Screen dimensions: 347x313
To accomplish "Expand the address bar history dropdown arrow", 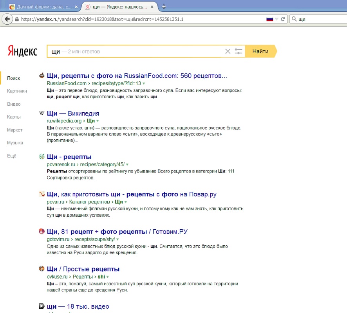I will [277, 19].
